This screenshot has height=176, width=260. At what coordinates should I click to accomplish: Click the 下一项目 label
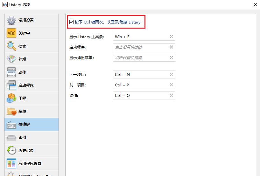[x=78, y=75]
